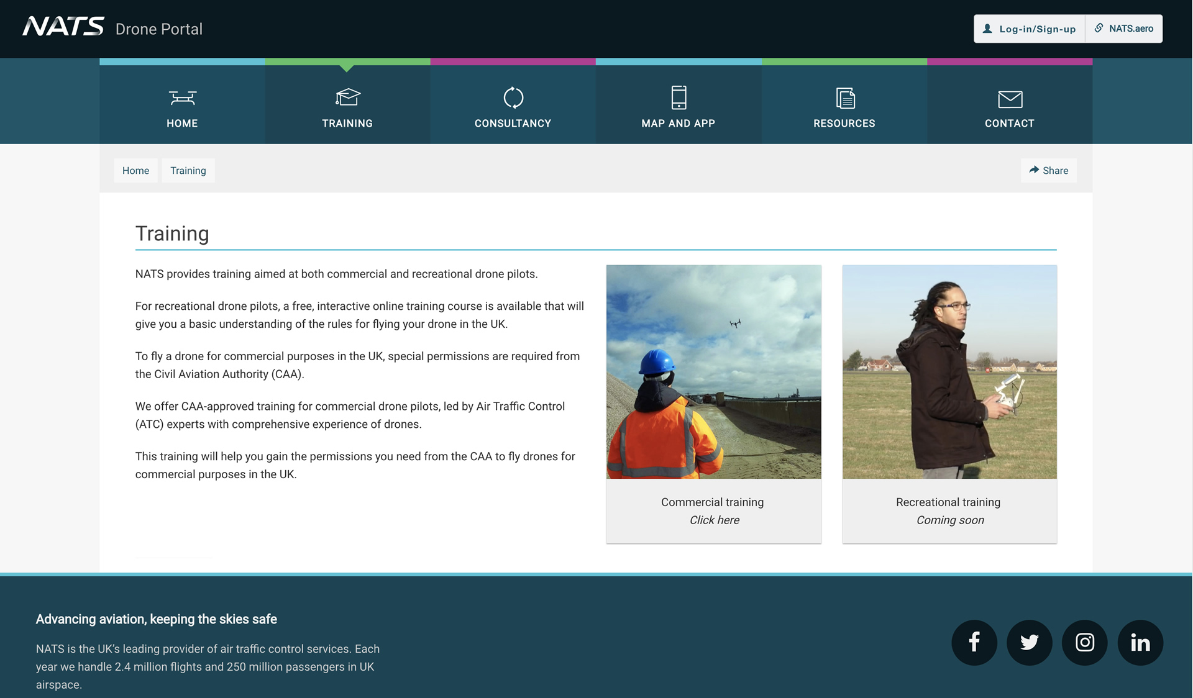The image size is (1193, 698).
Task: Click the Training page heading
Action: 172,233
